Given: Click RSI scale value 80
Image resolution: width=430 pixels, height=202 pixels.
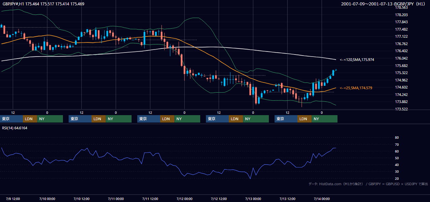Looking at the screenshot, I should pyautogui.click(x=397, y=138).
